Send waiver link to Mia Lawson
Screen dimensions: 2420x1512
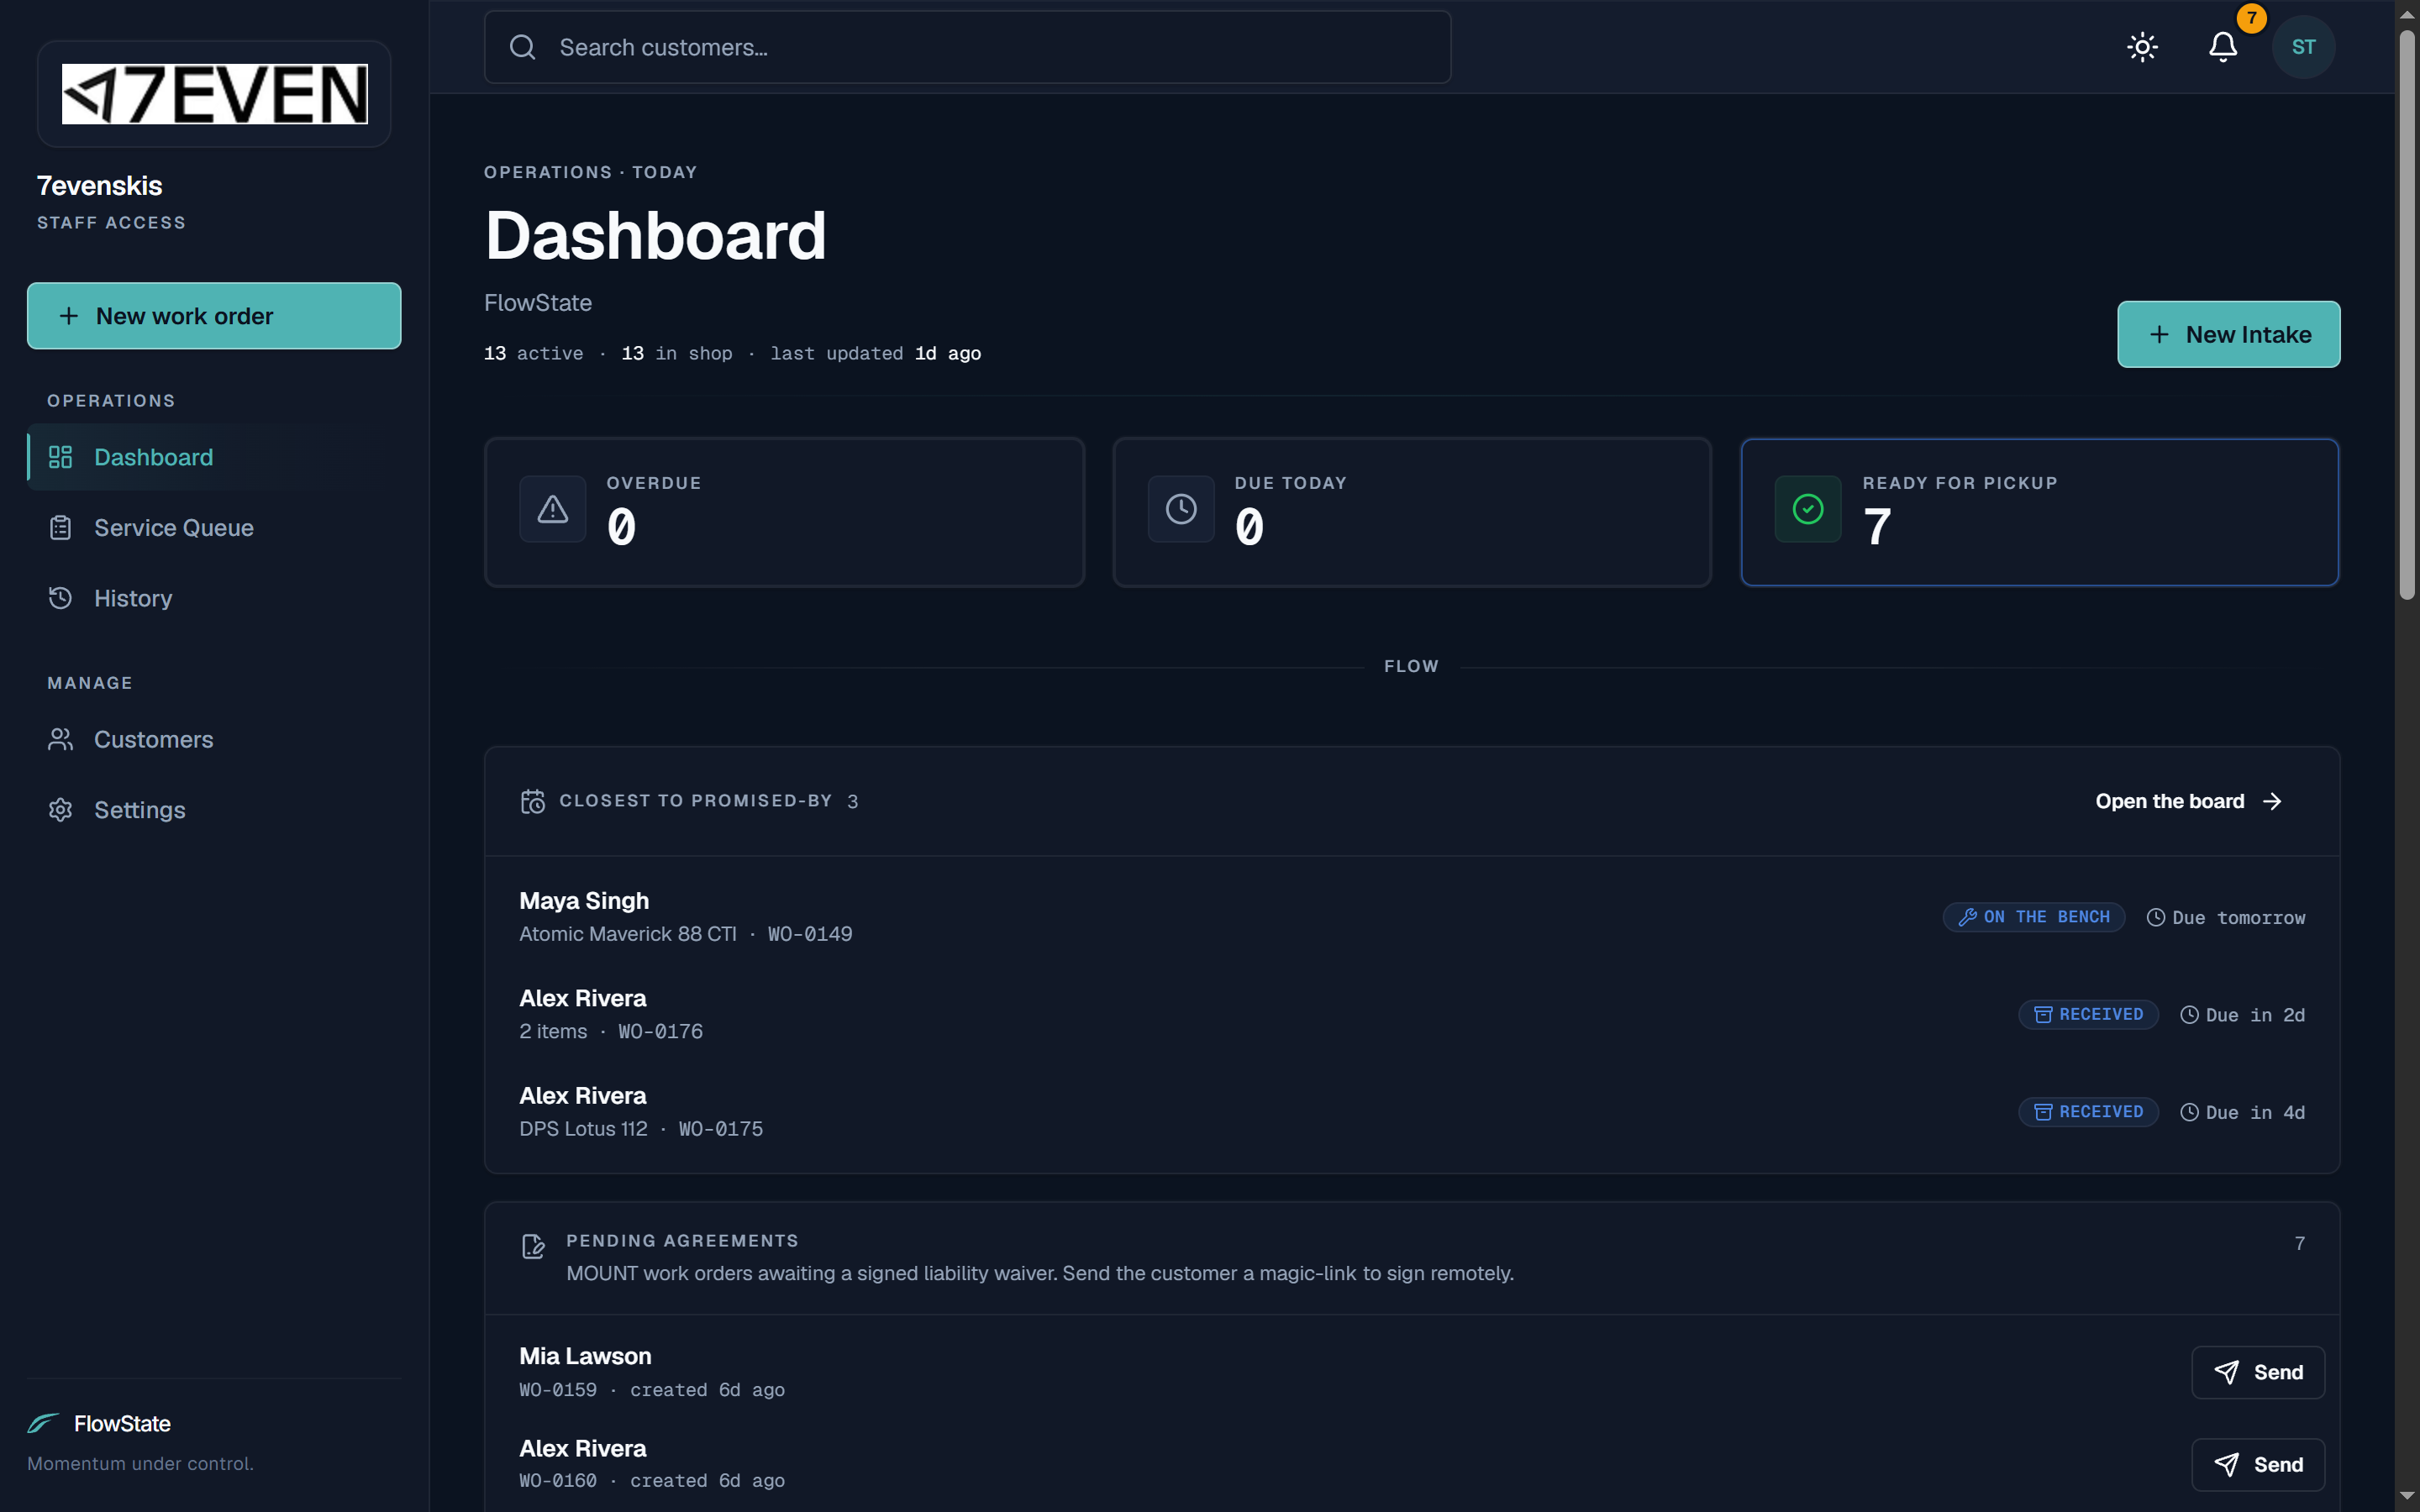pyautogui.click(x=2258, y=1372)
